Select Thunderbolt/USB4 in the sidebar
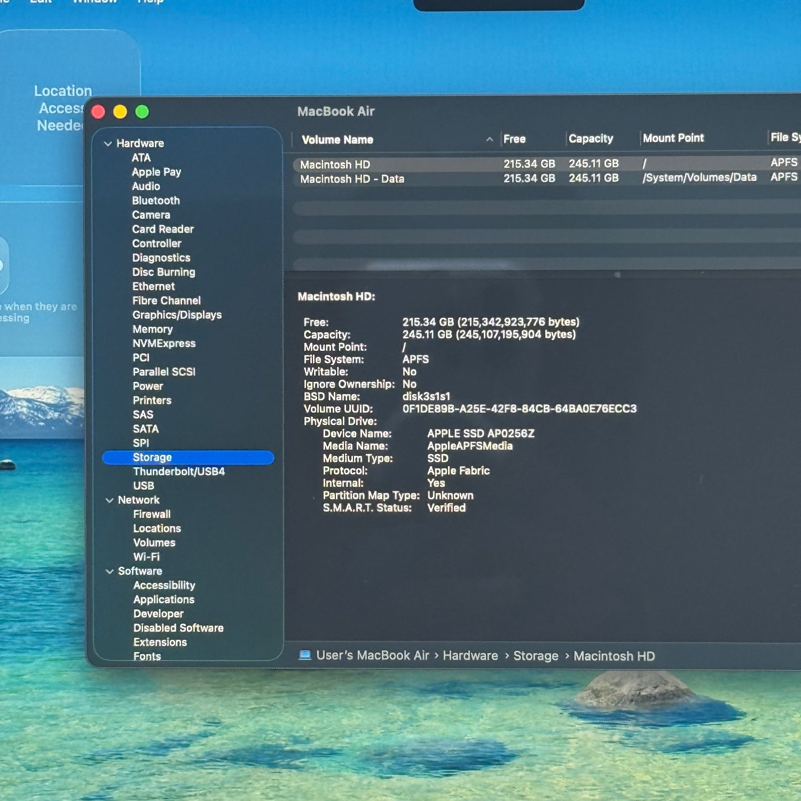 179,472
